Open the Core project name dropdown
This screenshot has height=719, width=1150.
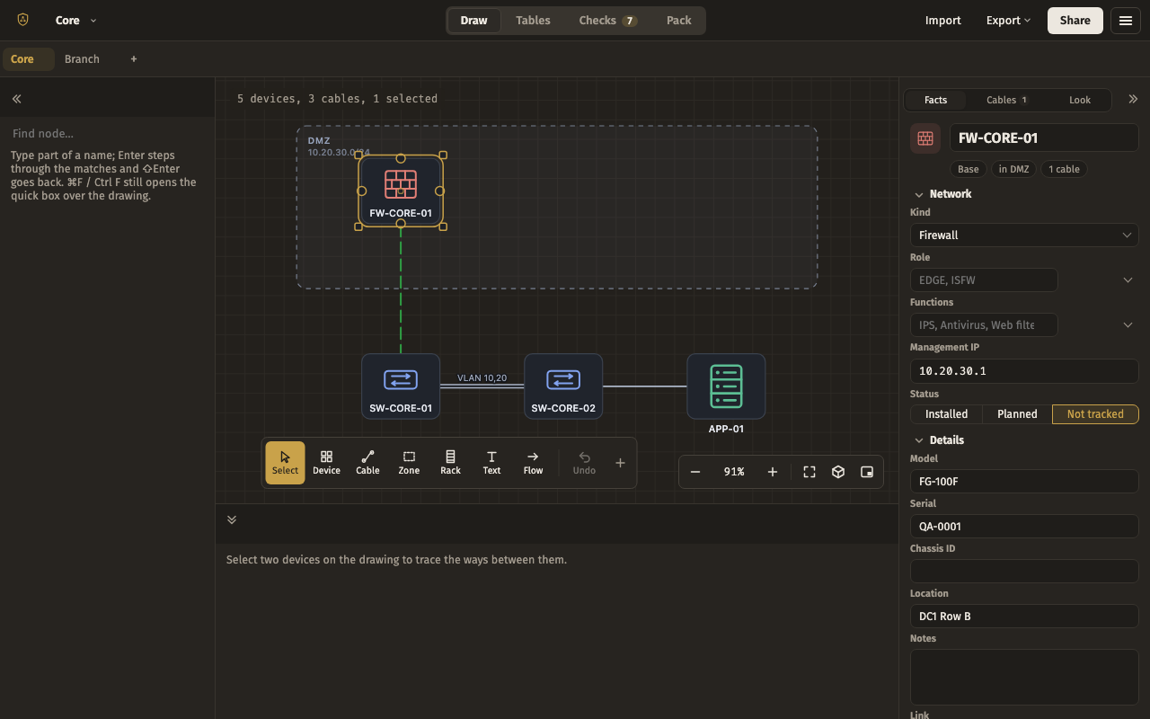click(x=76, y=21)
